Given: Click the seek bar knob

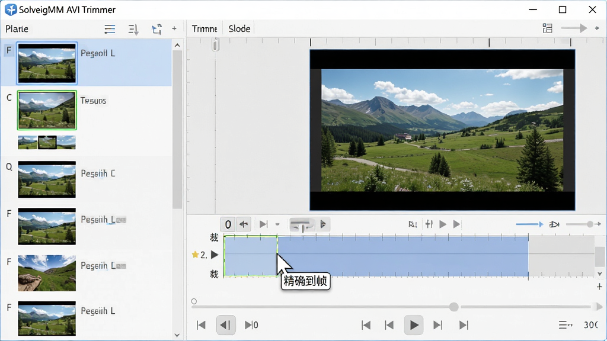Looking at the screenshot, I should pos(453,307).
